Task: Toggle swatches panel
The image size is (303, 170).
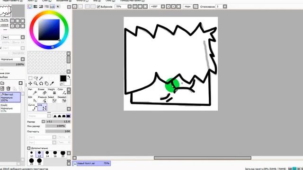Action: tap(52, 7)
